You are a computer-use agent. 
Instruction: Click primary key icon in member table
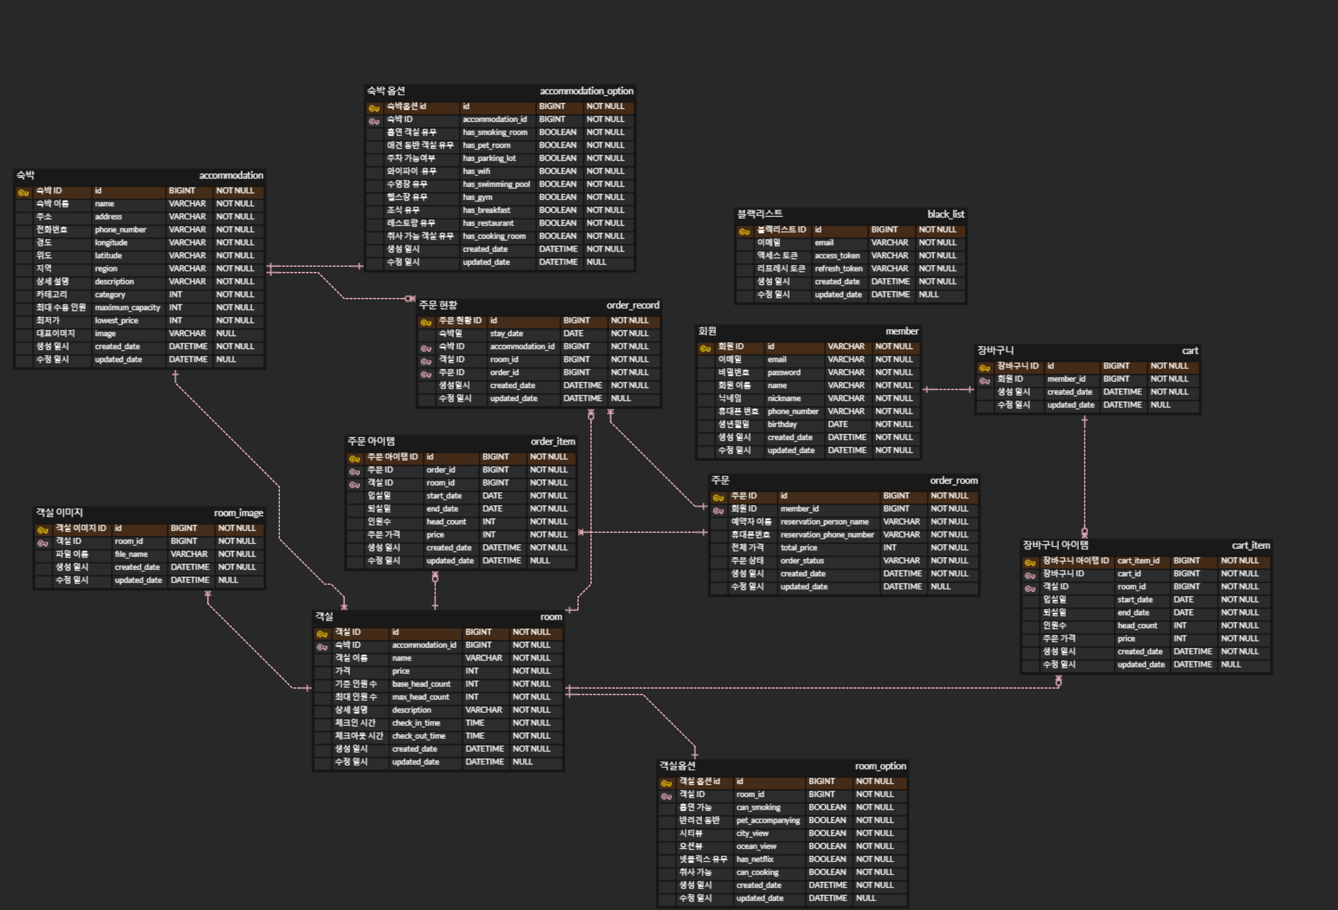705,348
